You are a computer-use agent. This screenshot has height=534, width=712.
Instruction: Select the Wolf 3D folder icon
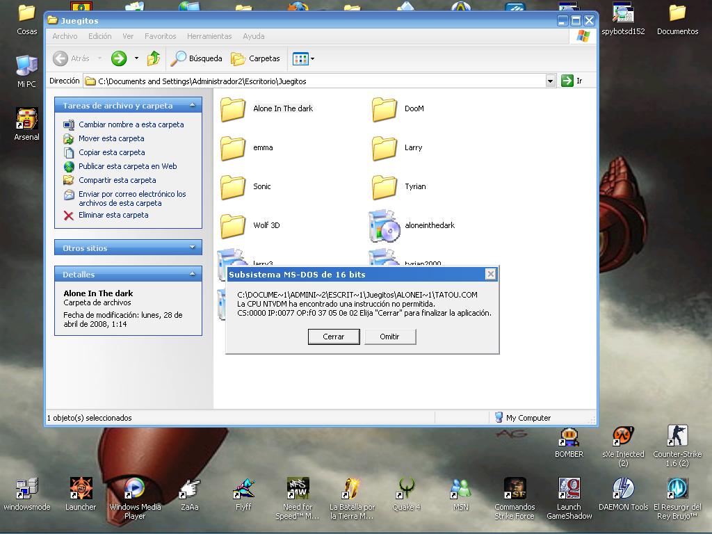[233, 226]
